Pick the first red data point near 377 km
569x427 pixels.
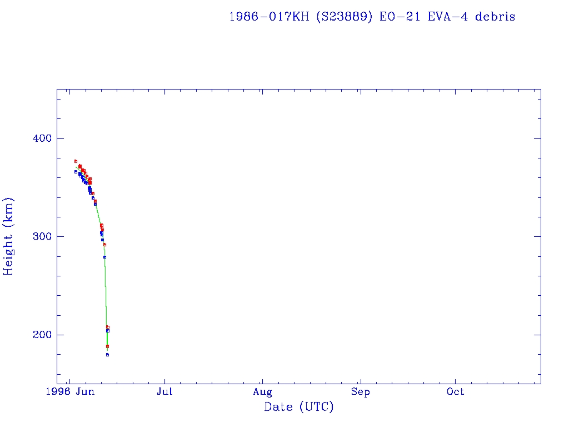click(x=76, y=161)
